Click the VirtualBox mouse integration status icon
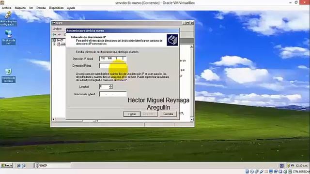The image size is (310, 174). (285, 172)
